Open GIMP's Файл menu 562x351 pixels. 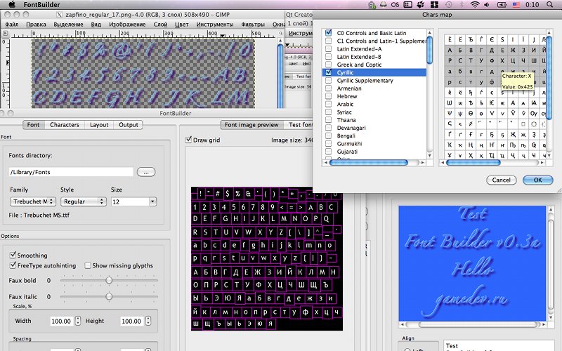click(12, 25)
